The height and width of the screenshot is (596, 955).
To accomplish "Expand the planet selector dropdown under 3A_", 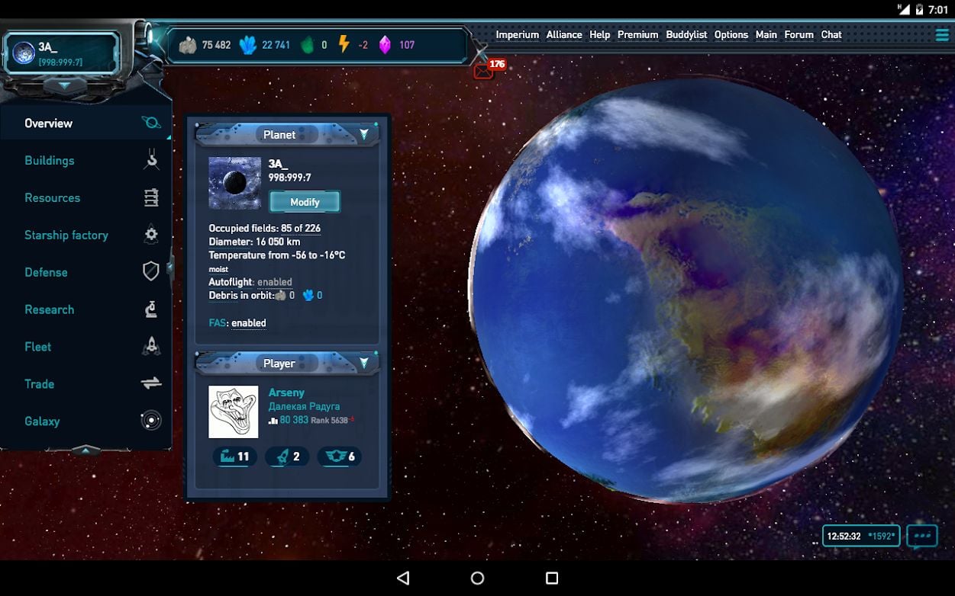I will click(x=63, y=86).
